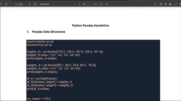Start Read aloud

[x=45, y=4]
